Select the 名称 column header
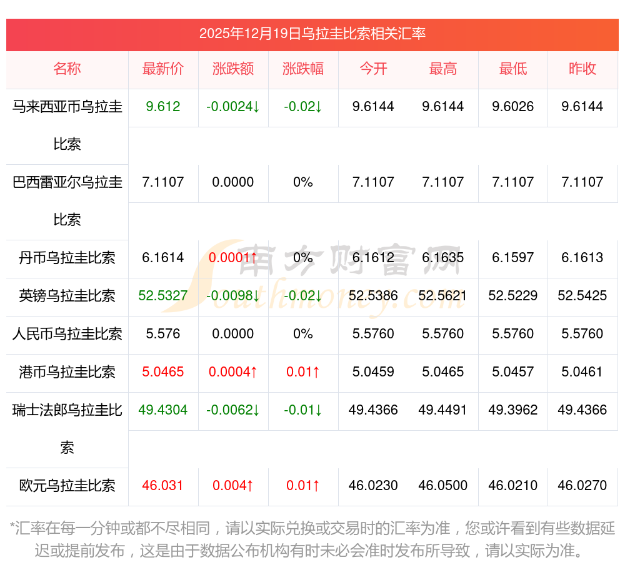The height and width of the screenshot is (570, 625). [x=67, y=69]
